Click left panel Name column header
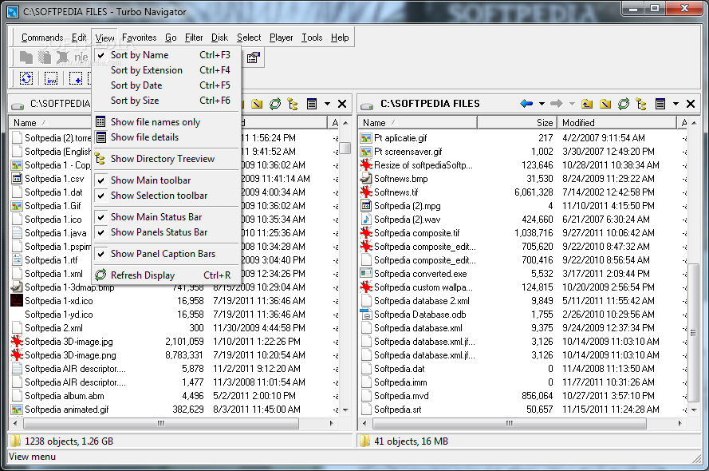 pos(50,123)
